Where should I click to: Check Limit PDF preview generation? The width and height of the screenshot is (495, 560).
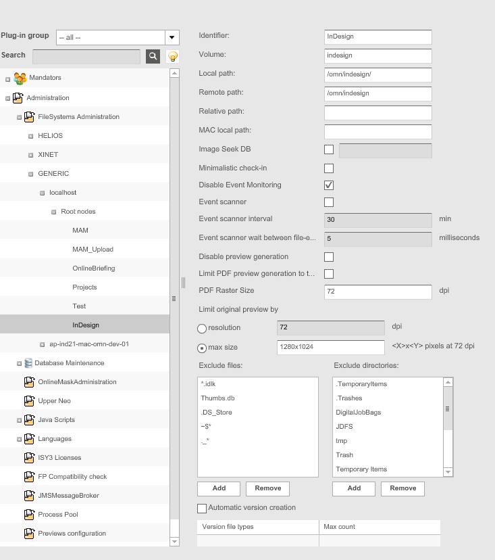click(329, 274)
